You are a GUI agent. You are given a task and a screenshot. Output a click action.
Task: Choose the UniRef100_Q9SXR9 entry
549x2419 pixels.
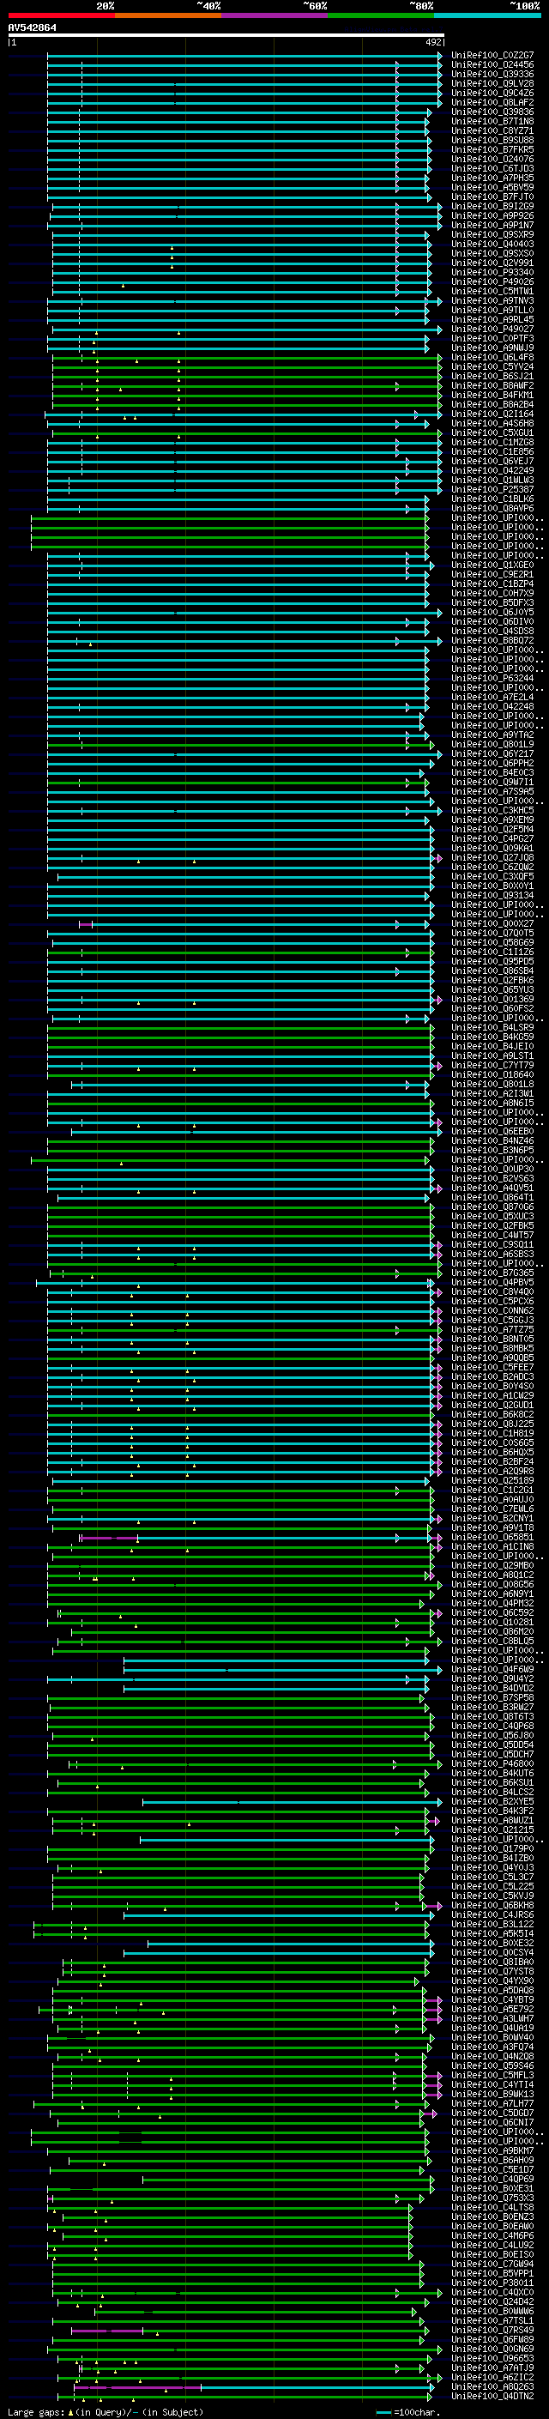492,235
